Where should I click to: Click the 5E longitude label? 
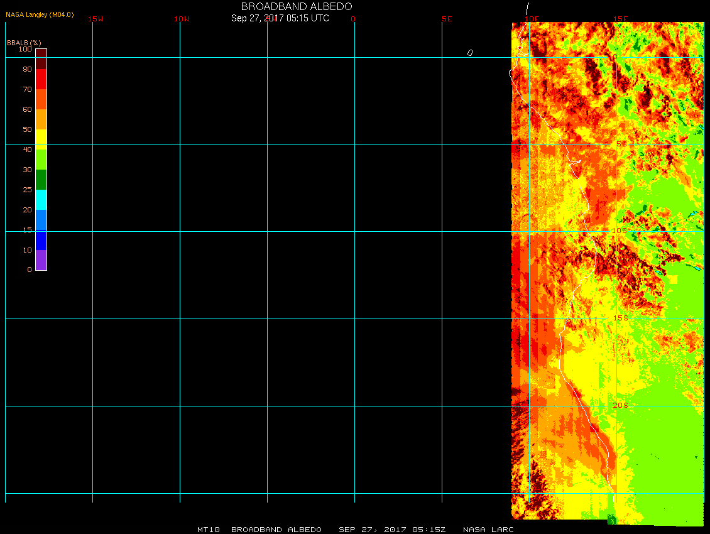(447, 19)
